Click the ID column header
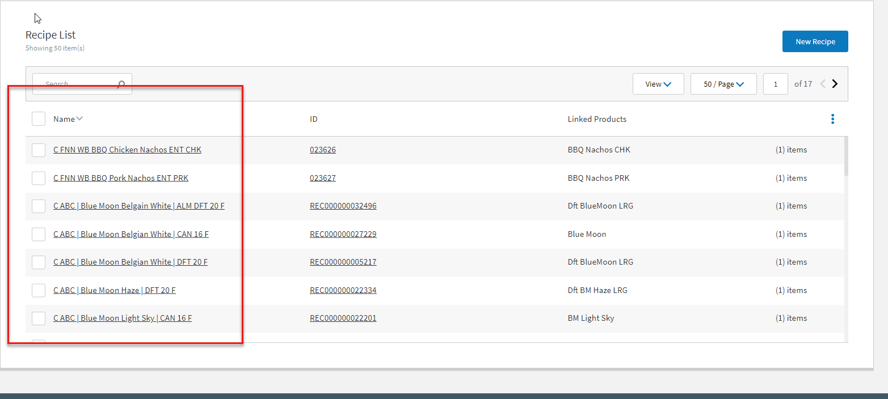888x399 pixels. pos(314,119)
